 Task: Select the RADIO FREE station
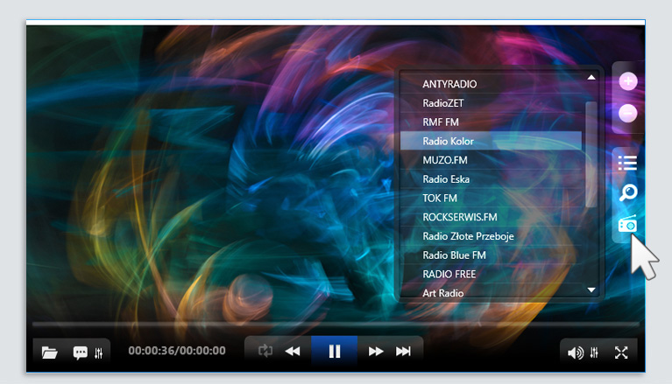491,274
